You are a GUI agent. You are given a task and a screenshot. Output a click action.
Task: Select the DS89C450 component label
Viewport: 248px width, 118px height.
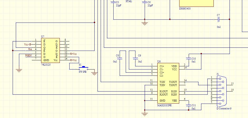[185, 9]
